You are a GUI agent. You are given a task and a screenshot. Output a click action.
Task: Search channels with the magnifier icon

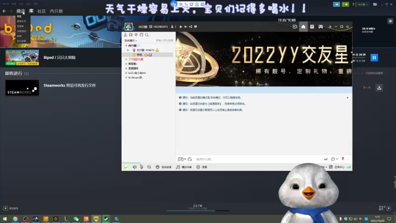[147, 35]
